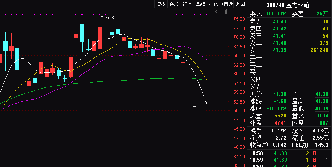This screenshot has height=167, width=332.
Task: Click the 涨幅 value -10.00%
Action: click(x=277, y=108)
